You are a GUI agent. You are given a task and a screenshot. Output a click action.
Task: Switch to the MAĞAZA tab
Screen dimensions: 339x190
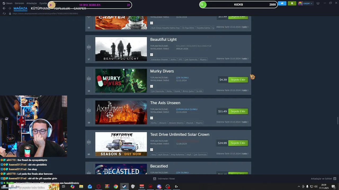point(20,8)
